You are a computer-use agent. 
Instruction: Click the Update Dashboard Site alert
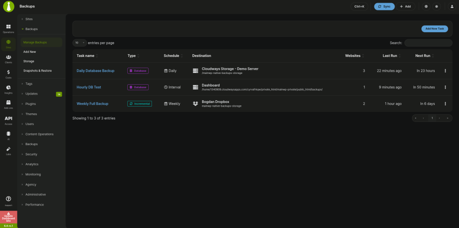tap(9, 217)
